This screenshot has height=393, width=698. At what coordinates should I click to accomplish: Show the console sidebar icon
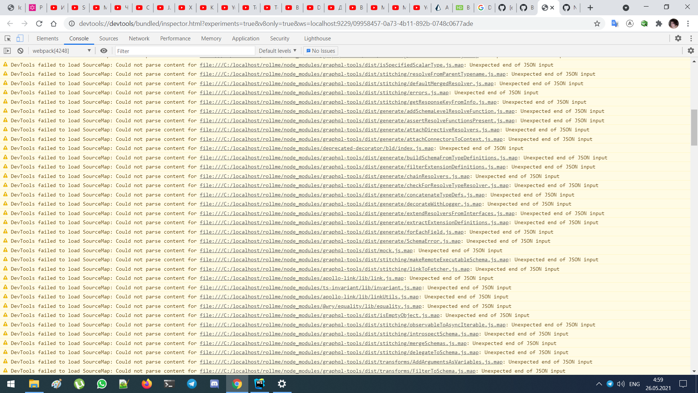tap(7, 51)
